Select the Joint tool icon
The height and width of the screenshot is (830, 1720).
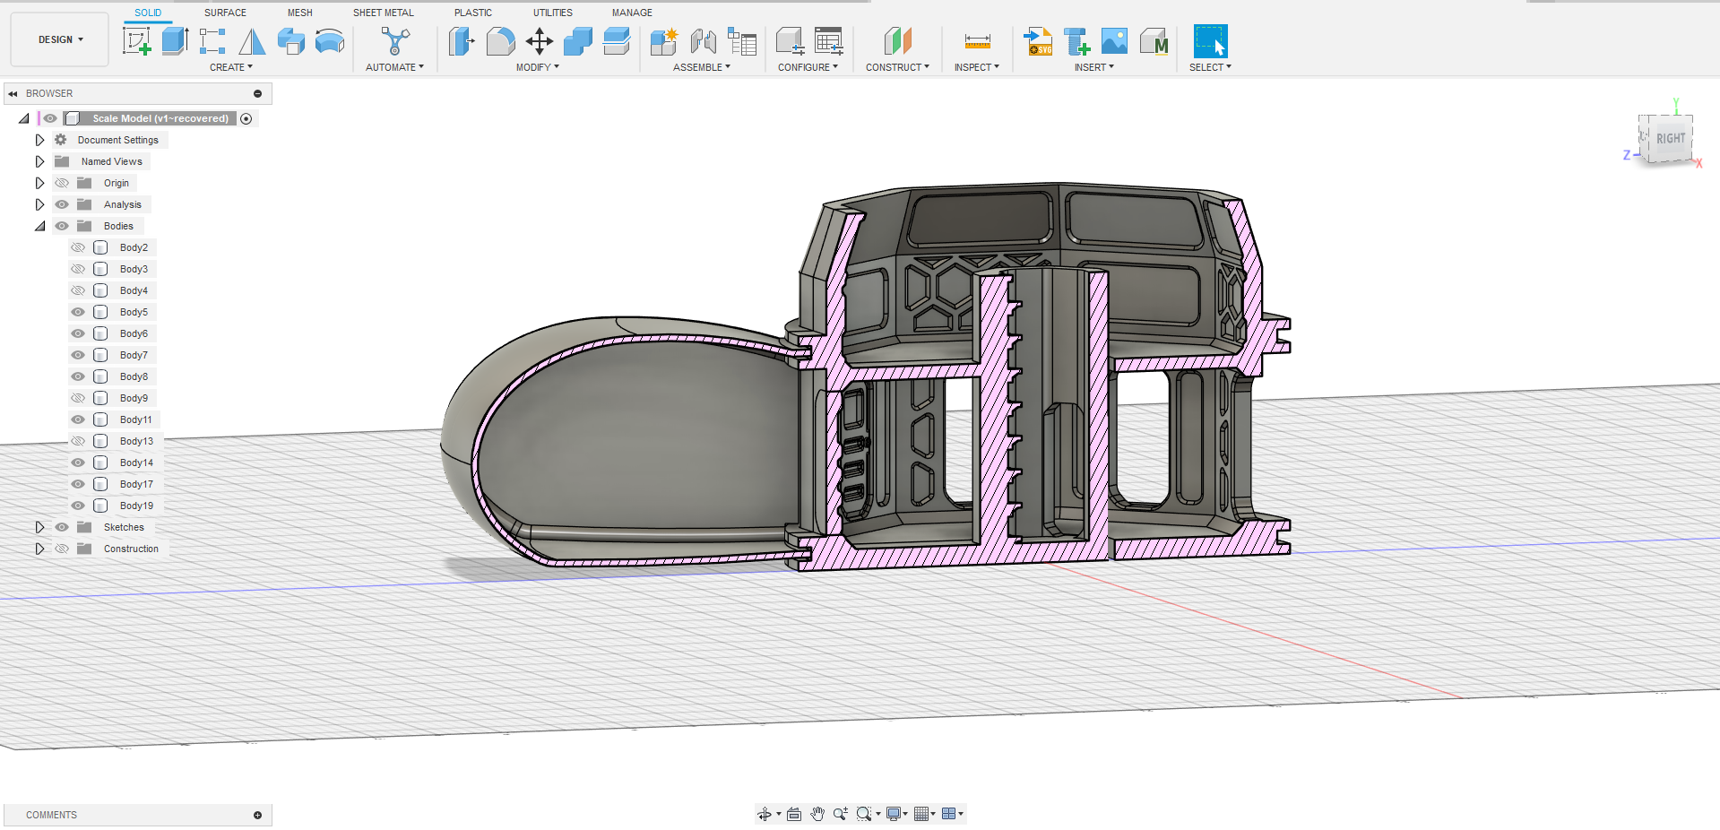coord(704,41)
